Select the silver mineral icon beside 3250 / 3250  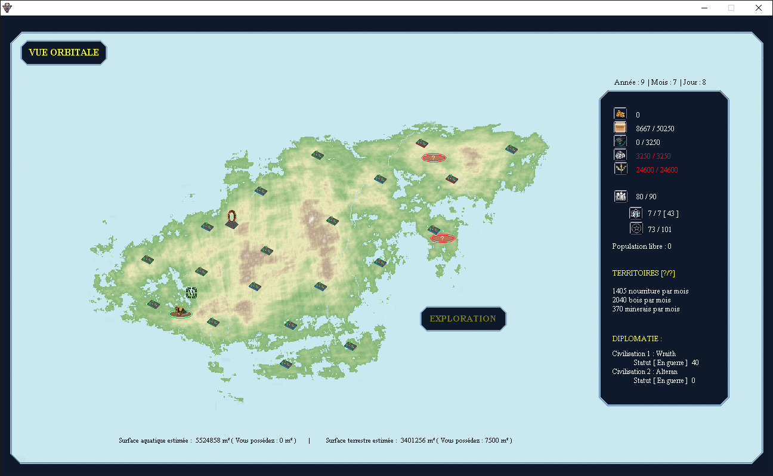620,155
